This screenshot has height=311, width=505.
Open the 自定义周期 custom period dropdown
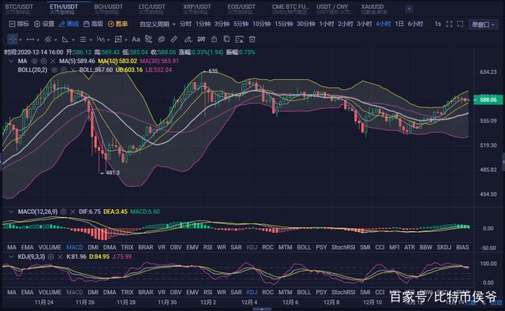click(158, 24)
